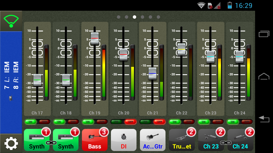Tap the Android back button
Image resolution: width=273 pixels, height=153 pixels.
click(264, 119)
